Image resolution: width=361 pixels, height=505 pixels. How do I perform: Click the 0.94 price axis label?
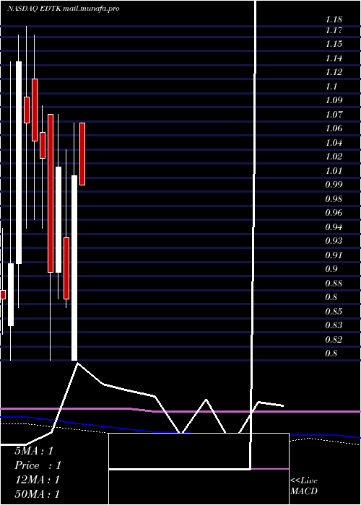(334, 227)
